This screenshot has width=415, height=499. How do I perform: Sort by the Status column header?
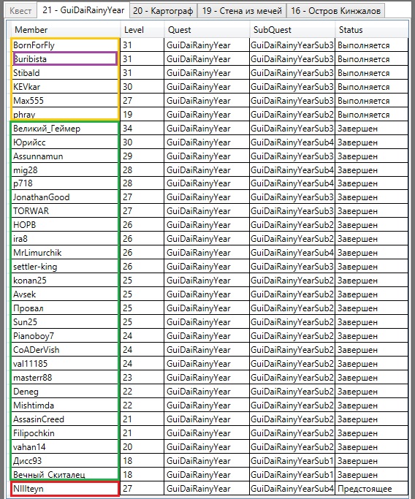(371, 30)
